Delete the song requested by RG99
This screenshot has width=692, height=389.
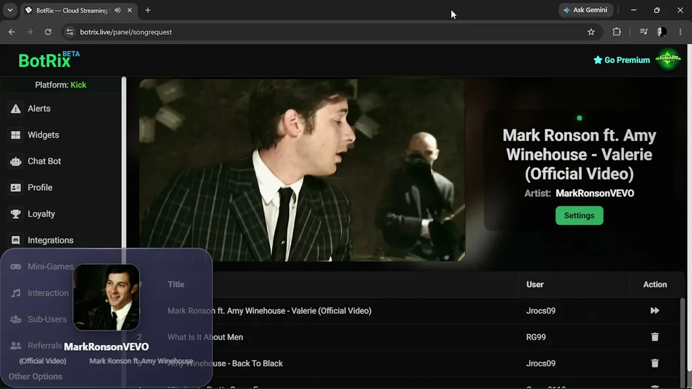click(x=655, y=337)
